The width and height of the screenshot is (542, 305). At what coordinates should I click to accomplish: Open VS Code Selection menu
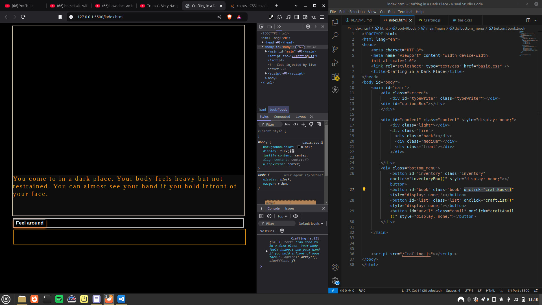pos(357,12)
